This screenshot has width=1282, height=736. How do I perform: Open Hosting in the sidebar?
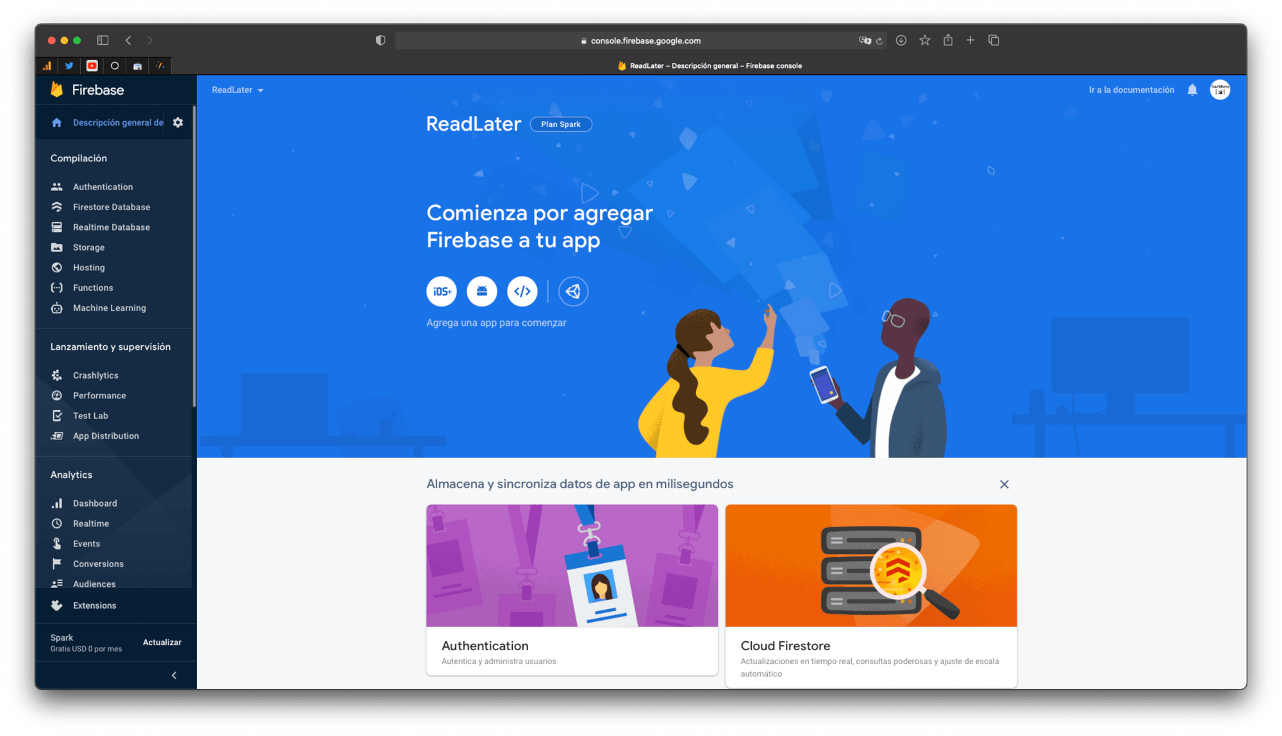pos(88,268)
